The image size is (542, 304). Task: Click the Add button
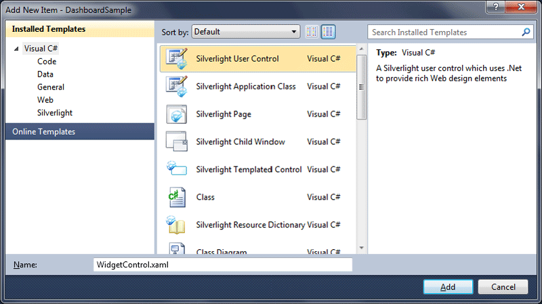click(x=448, y=287)
